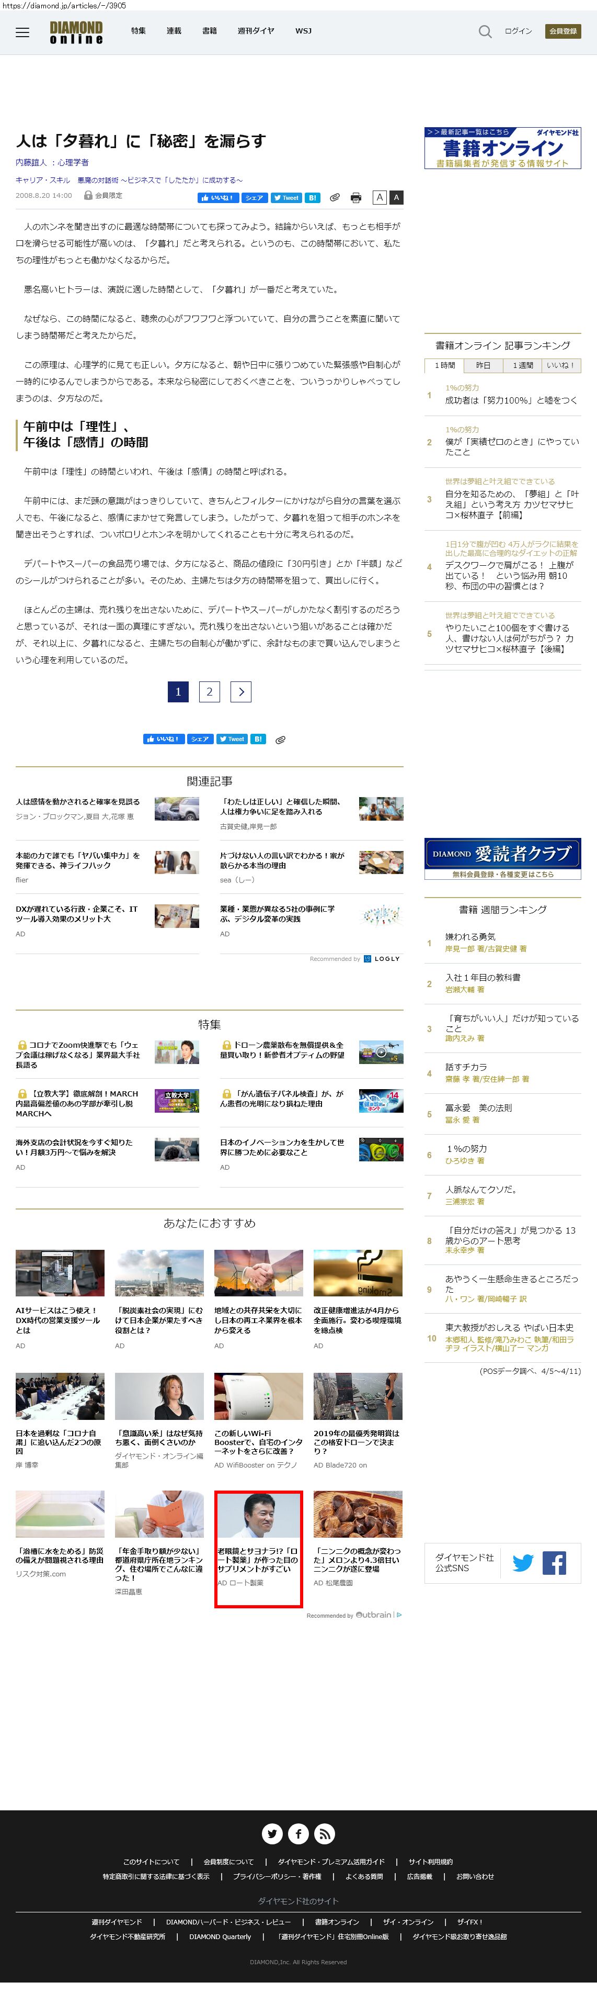Click the search magnifier icon

[484, 32]
